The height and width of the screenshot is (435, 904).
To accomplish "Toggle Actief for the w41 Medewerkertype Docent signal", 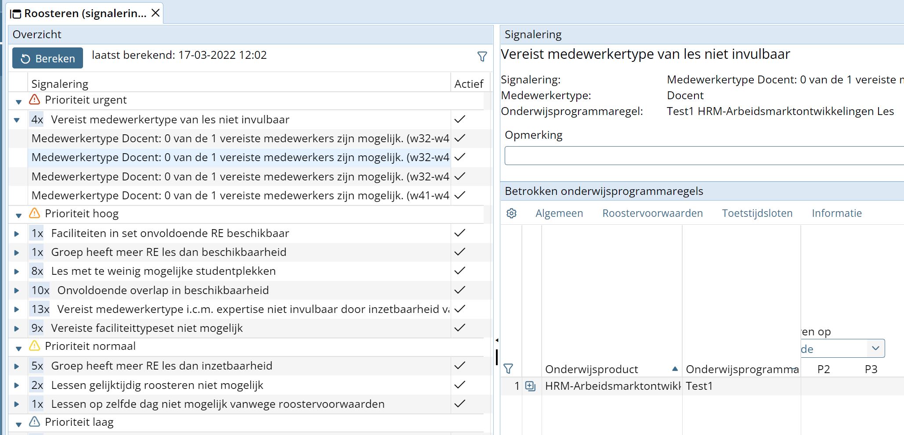I will pyautogui.click(x=459, y=195).
